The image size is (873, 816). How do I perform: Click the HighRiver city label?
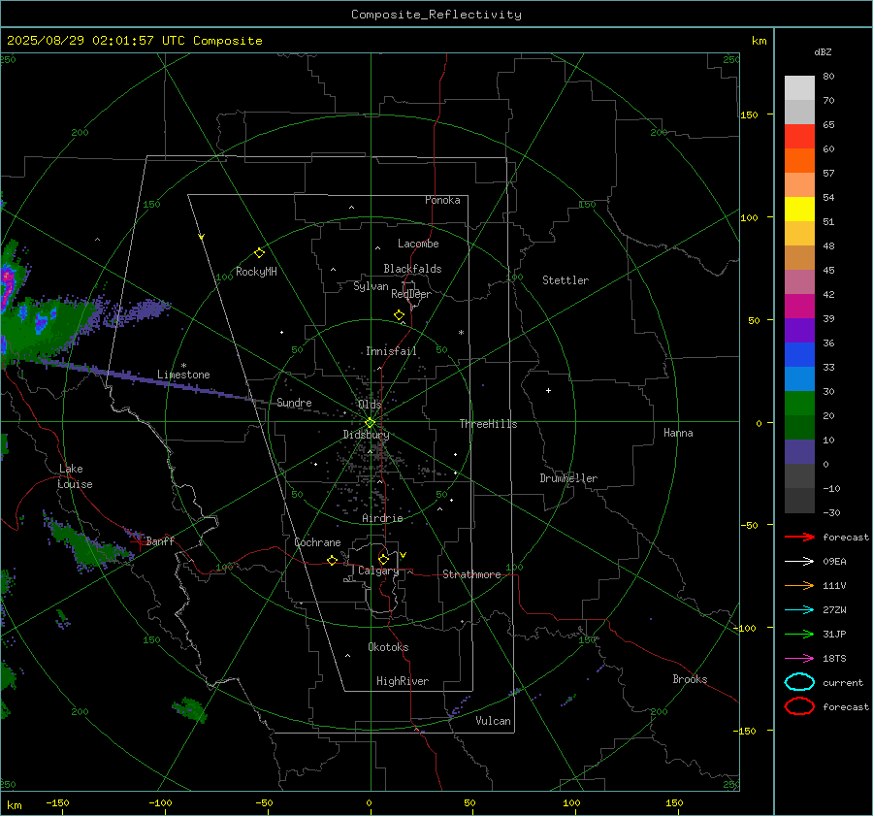click(x=403, y=681)
